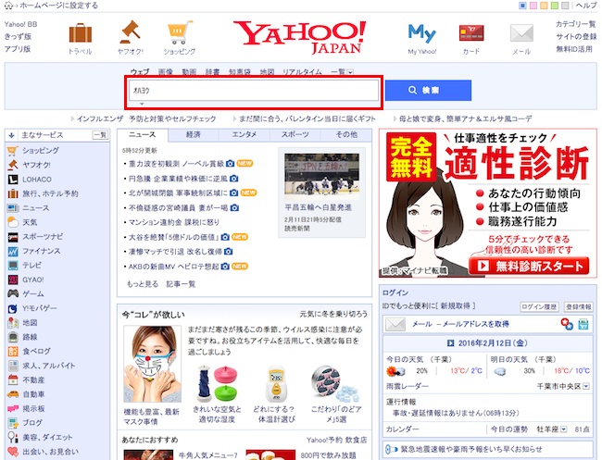This screenshot has width=602, height=460.
Task: Switch to the エンタメ news tab
Action: 245,134
